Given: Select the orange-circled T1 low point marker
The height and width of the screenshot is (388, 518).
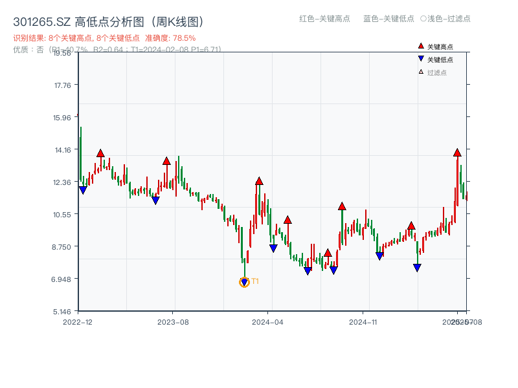Looking at the screenshot, I should coord(244,282).
